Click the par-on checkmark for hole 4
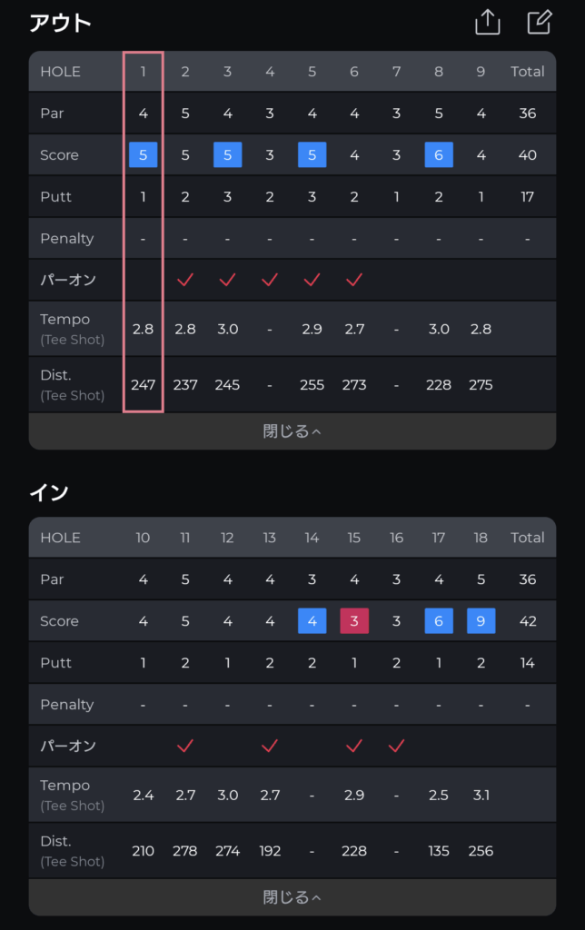The height and width of the screenshot is (930, 585). (x=270, y=280)
